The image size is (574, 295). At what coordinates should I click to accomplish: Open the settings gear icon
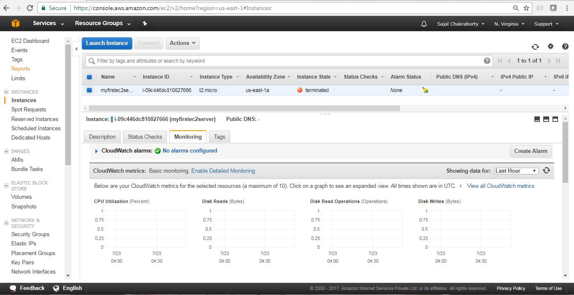coord(550,47)
